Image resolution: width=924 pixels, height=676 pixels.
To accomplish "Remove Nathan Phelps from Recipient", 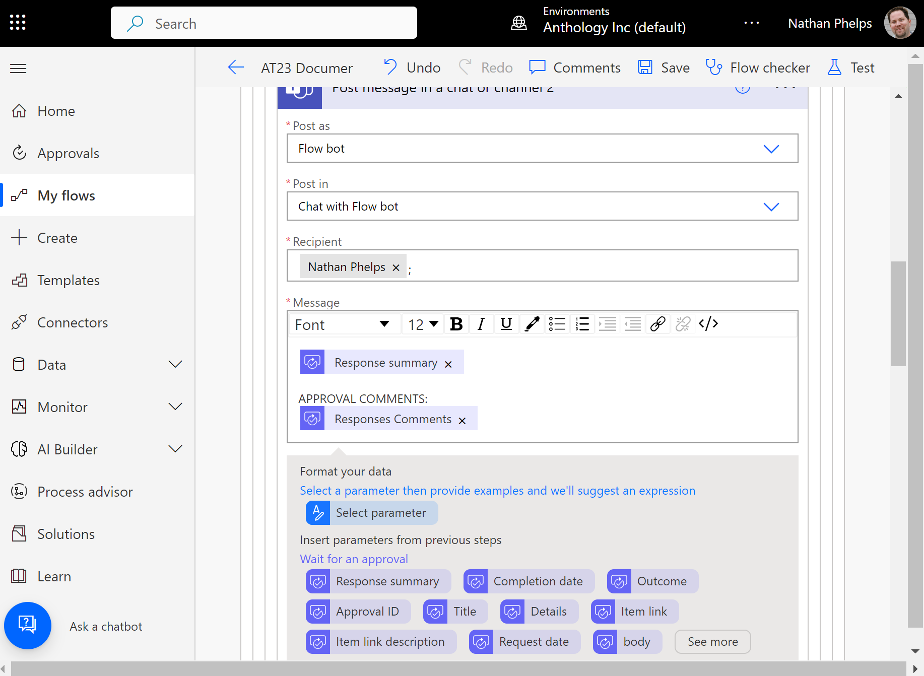I will pos(396,267).
